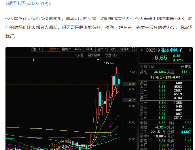Go to next stock with right arrow
The image size is (195, 150).
tap(190, 50)
